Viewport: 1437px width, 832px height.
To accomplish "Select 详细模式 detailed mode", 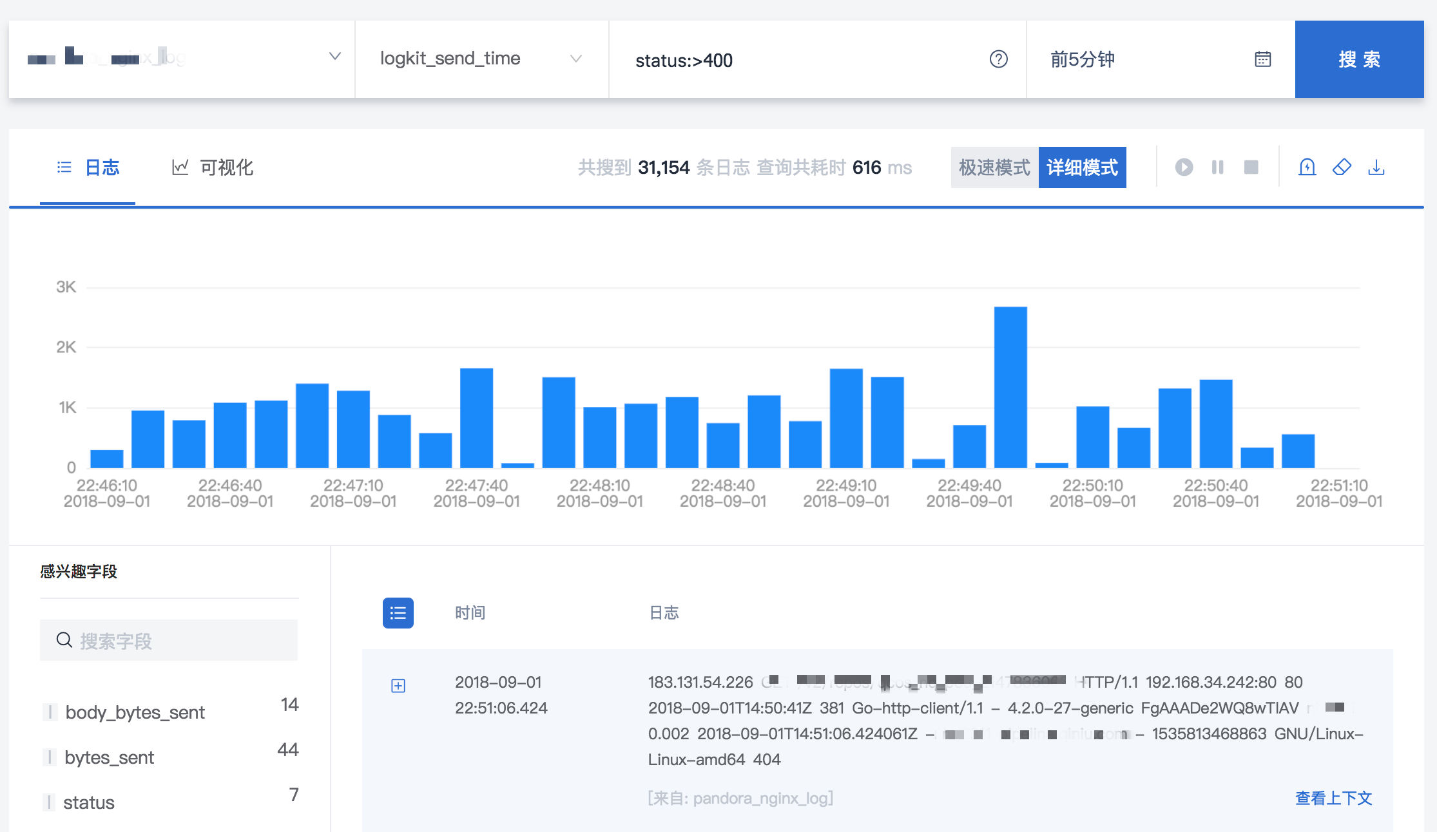I will tap(1083, 167).
